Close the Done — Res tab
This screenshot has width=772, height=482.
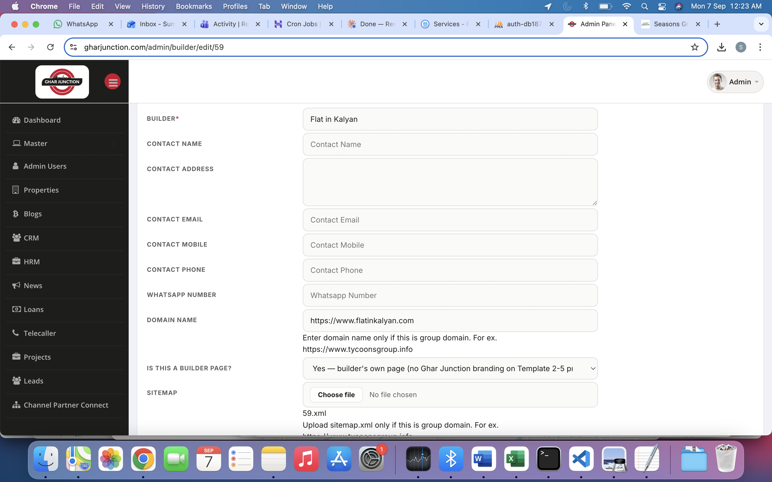point(404,24)
